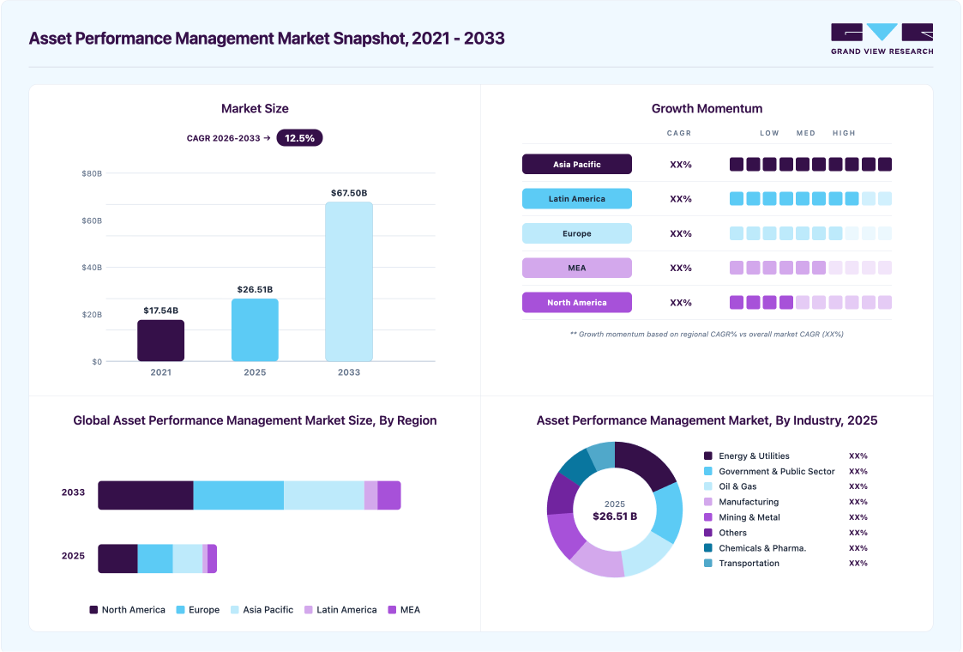Click the HIGH column header
This screenshot has height=652, width=963.
click(844, 133)
